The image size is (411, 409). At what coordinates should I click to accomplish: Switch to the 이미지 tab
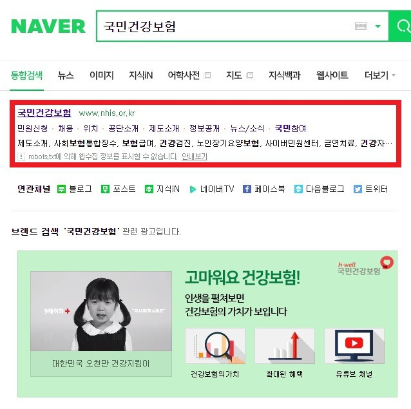click(x=101, y=75)
